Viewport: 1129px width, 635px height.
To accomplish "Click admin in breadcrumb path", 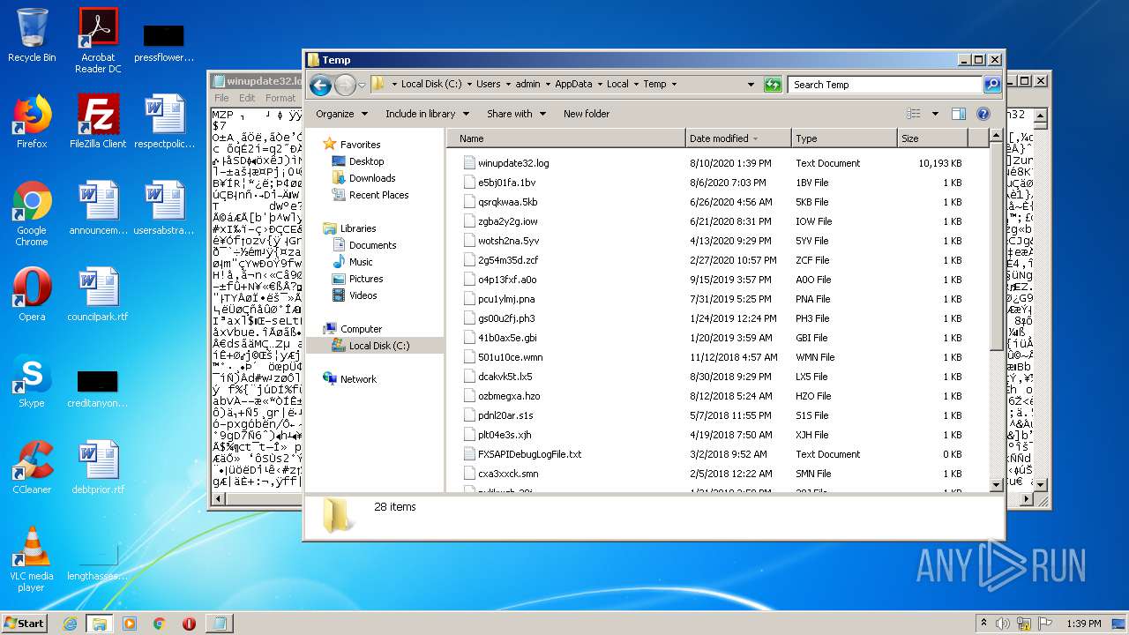I will point(527,85).
